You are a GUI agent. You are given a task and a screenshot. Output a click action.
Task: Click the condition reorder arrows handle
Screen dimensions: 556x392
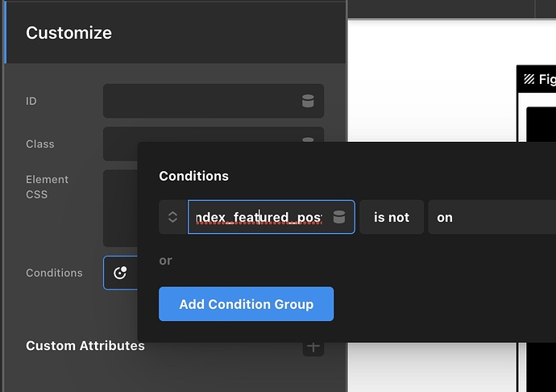click(172, 217)
